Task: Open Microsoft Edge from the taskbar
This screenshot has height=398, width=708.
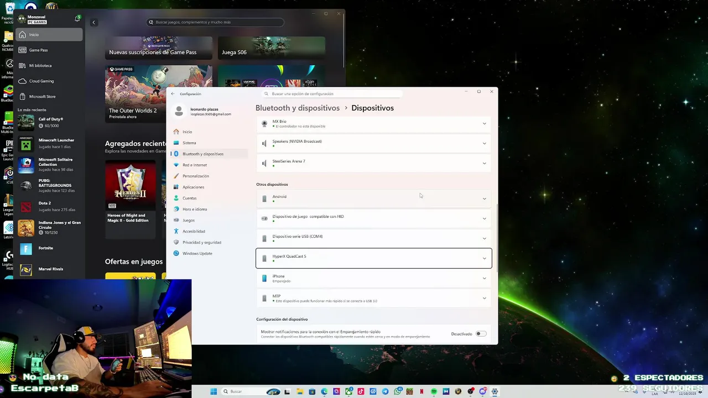Action: pos(324,391)
